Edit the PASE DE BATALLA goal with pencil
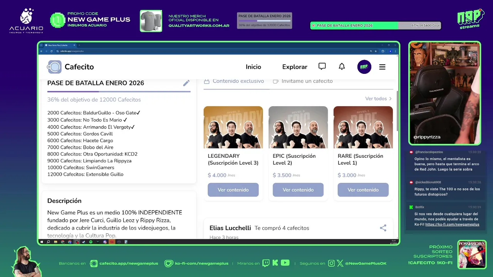 pos(186,83)
